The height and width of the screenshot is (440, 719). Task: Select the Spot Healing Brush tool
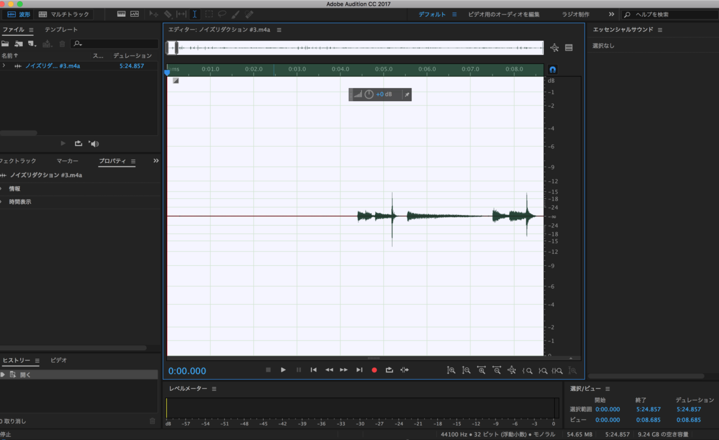tap(249, 14)
